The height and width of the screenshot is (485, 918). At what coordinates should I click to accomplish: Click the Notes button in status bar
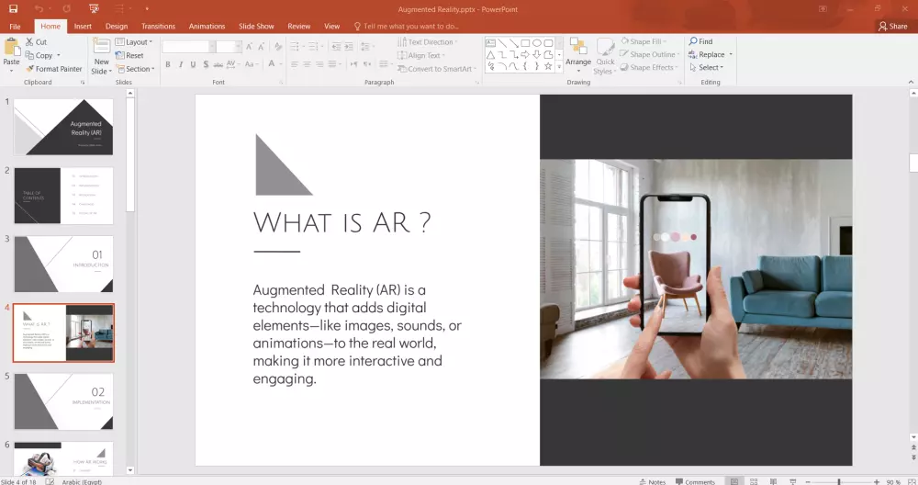(x=652, y=481)
